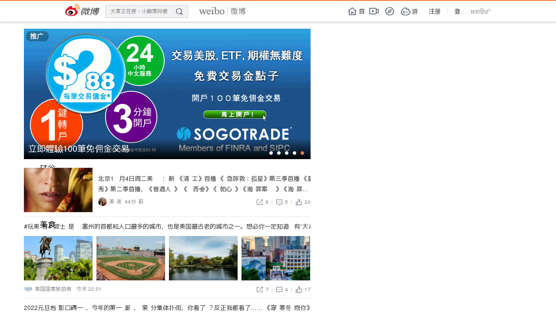Screen dimensions: 556x313
Task: Open the face thumbnail of first post
Action: coord(58,190)
